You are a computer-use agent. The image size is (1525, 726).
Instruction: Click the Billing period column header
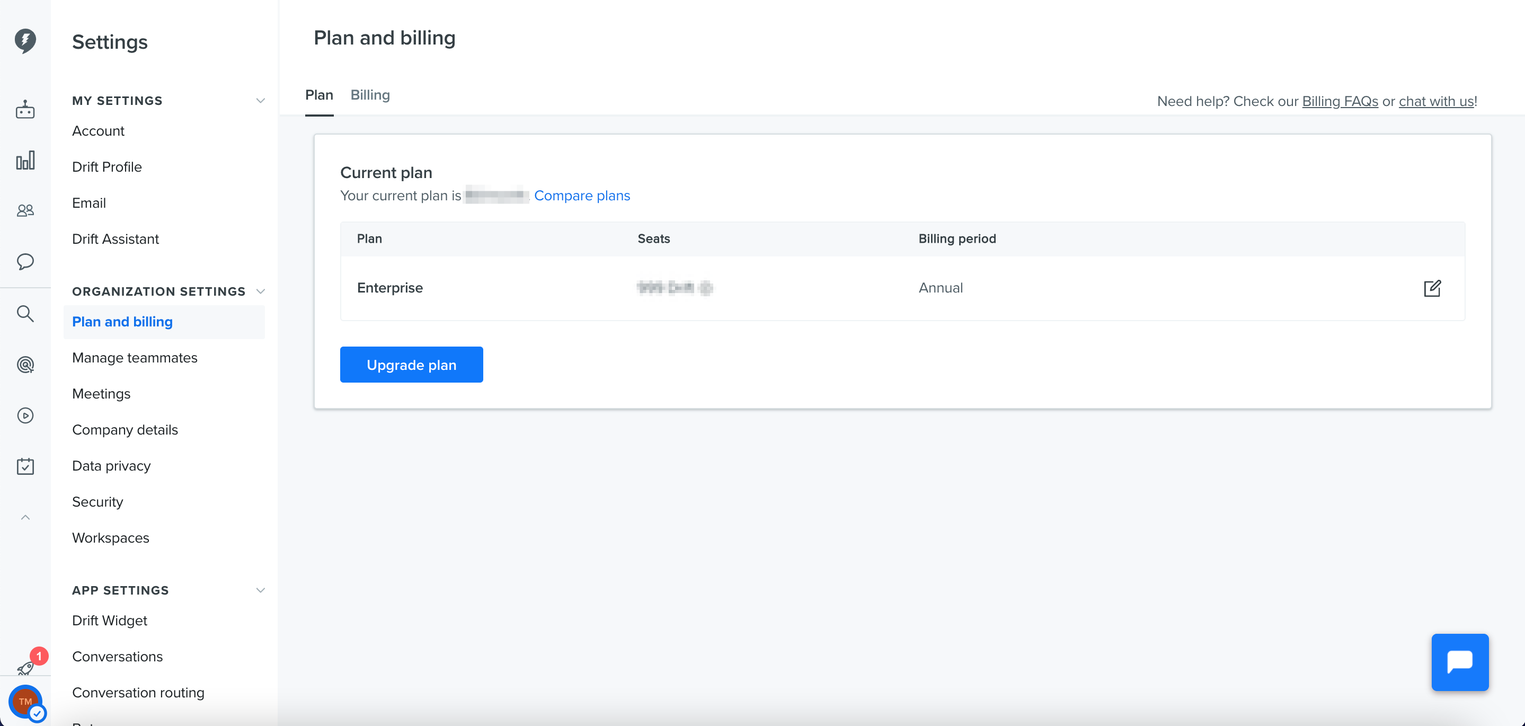pyautogui.click(x=957, y=238)
